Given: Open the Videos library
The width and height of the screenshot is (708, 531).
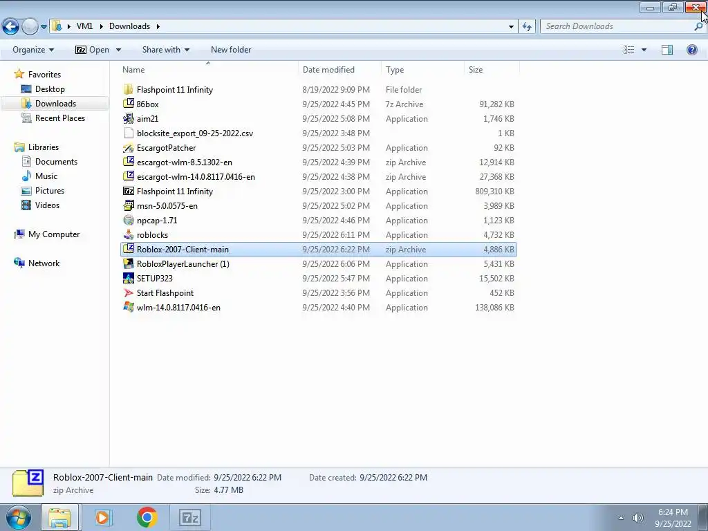Looking at the screenshot, I should click(47, 205).
